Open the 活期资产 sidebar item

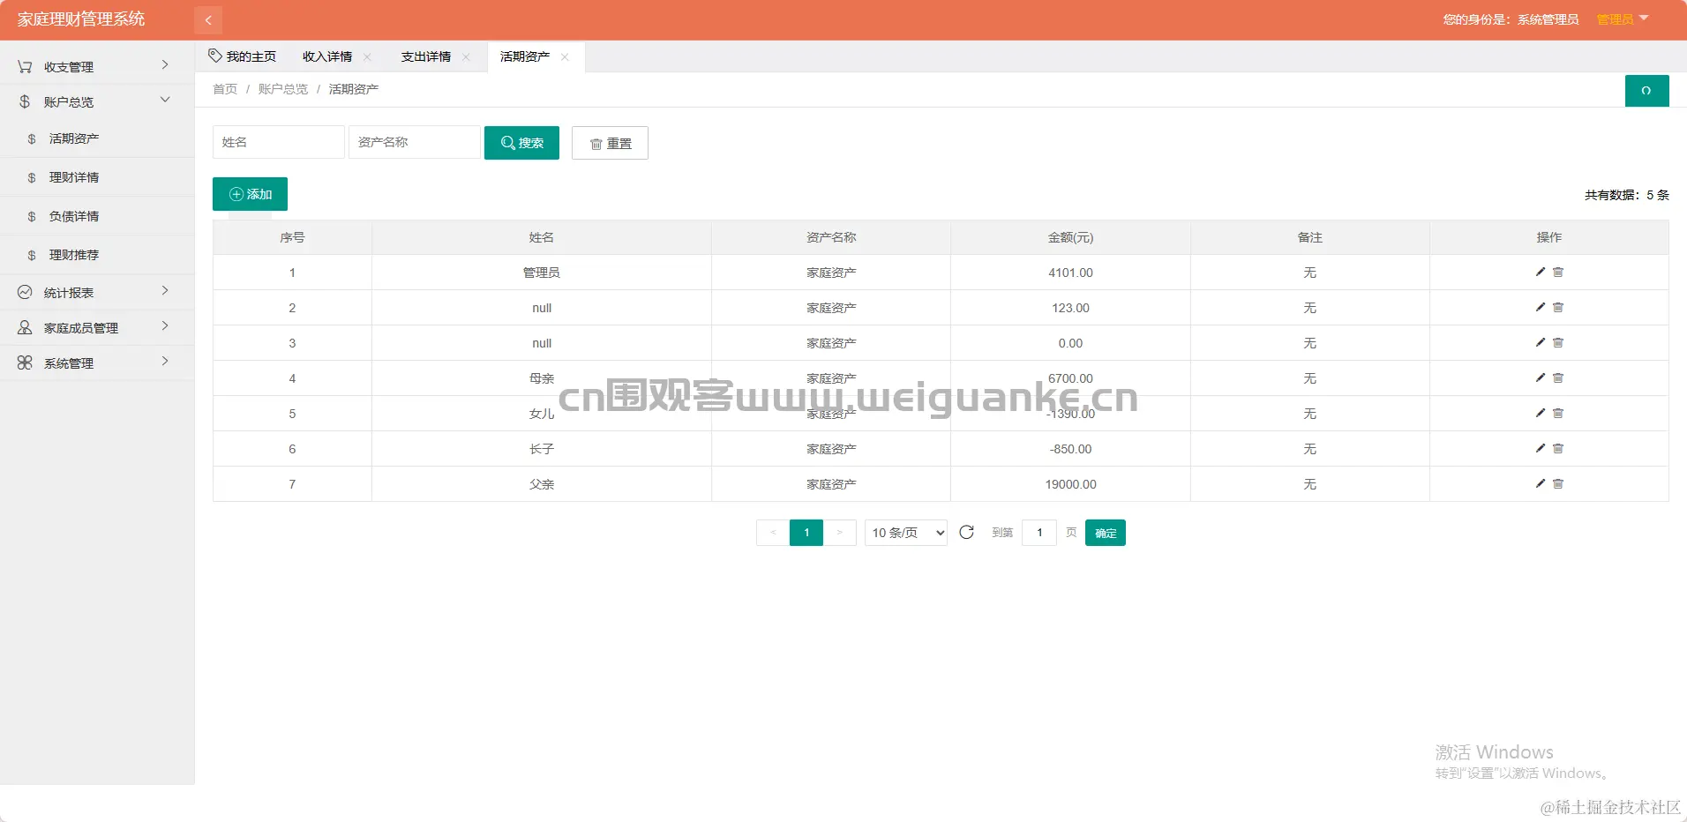coord(97,138)
